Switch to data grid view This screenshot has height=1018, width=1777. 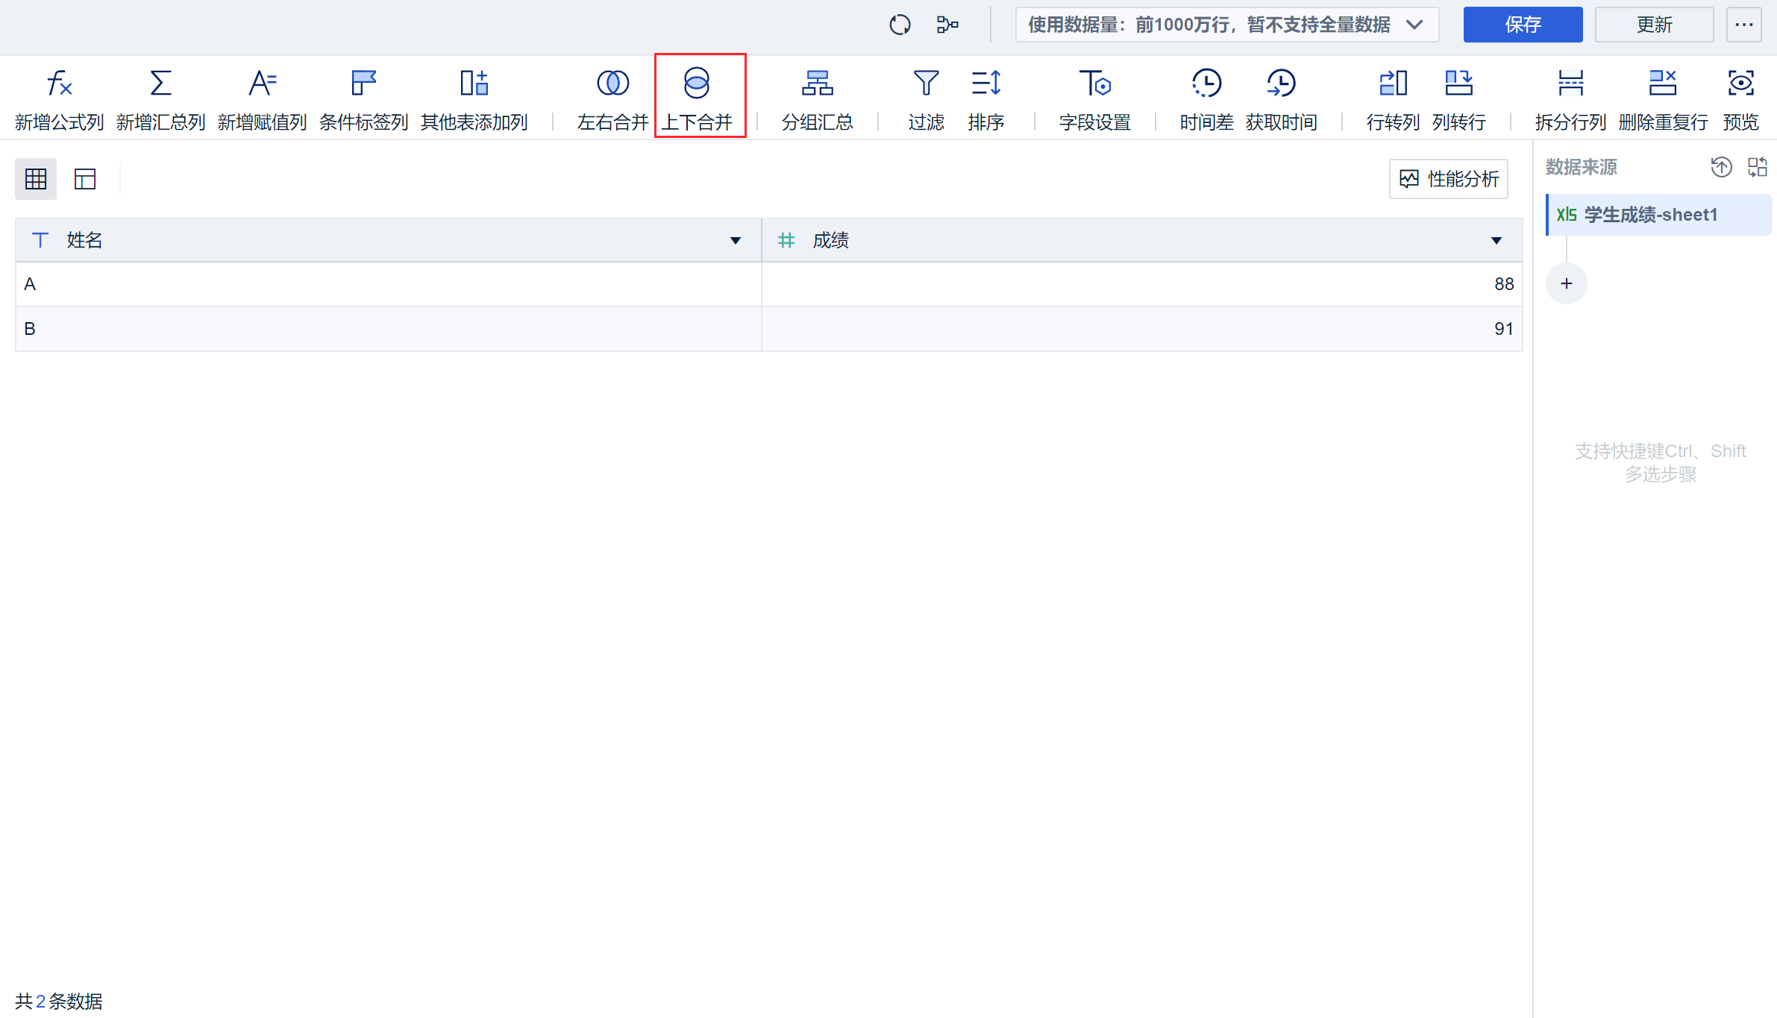pyautogui.click(x=36, y=179)
